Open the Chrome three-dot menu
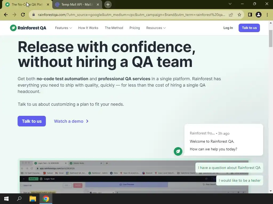This screenshot has width=273, height=204. click(267, 15)
